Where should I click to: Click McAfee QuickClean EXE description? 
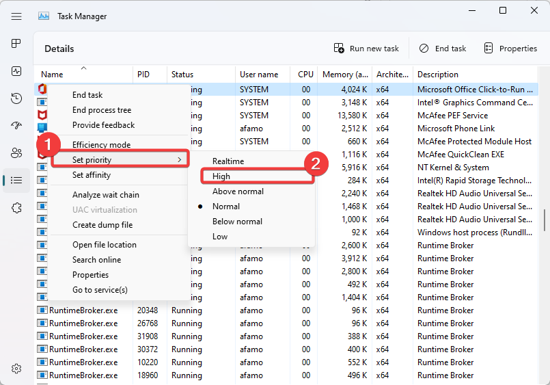point(460,155)
